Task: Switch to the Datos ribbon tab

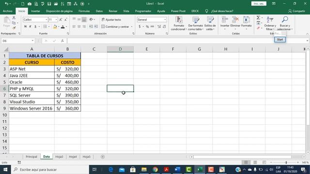Action: tap(99, 11)
